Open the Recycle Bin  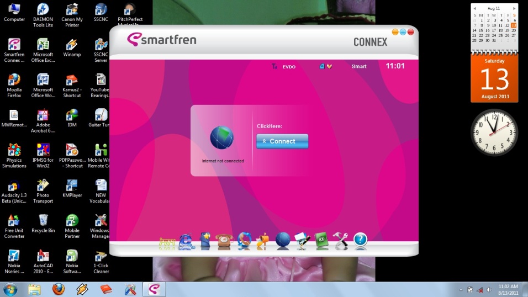point(43,224)
